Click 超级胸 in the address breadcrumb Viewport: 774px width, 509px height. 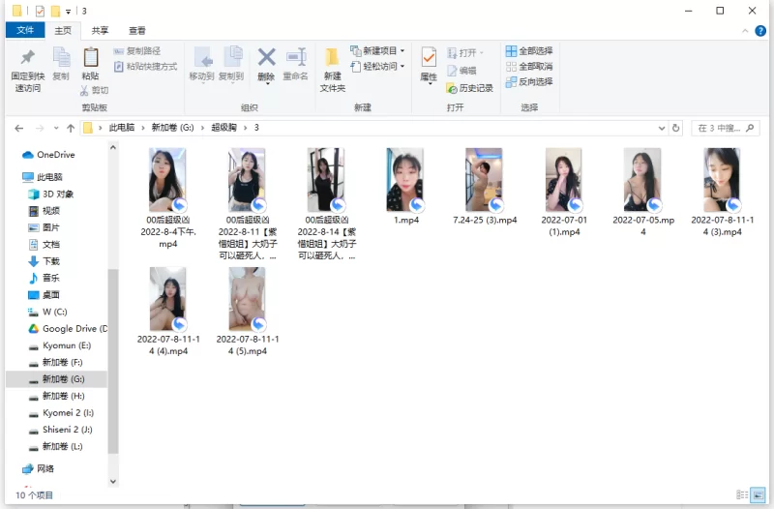tap(224, 128)
